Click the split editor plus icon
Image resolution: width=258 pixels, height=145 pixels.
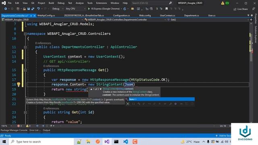coord(251,20)
